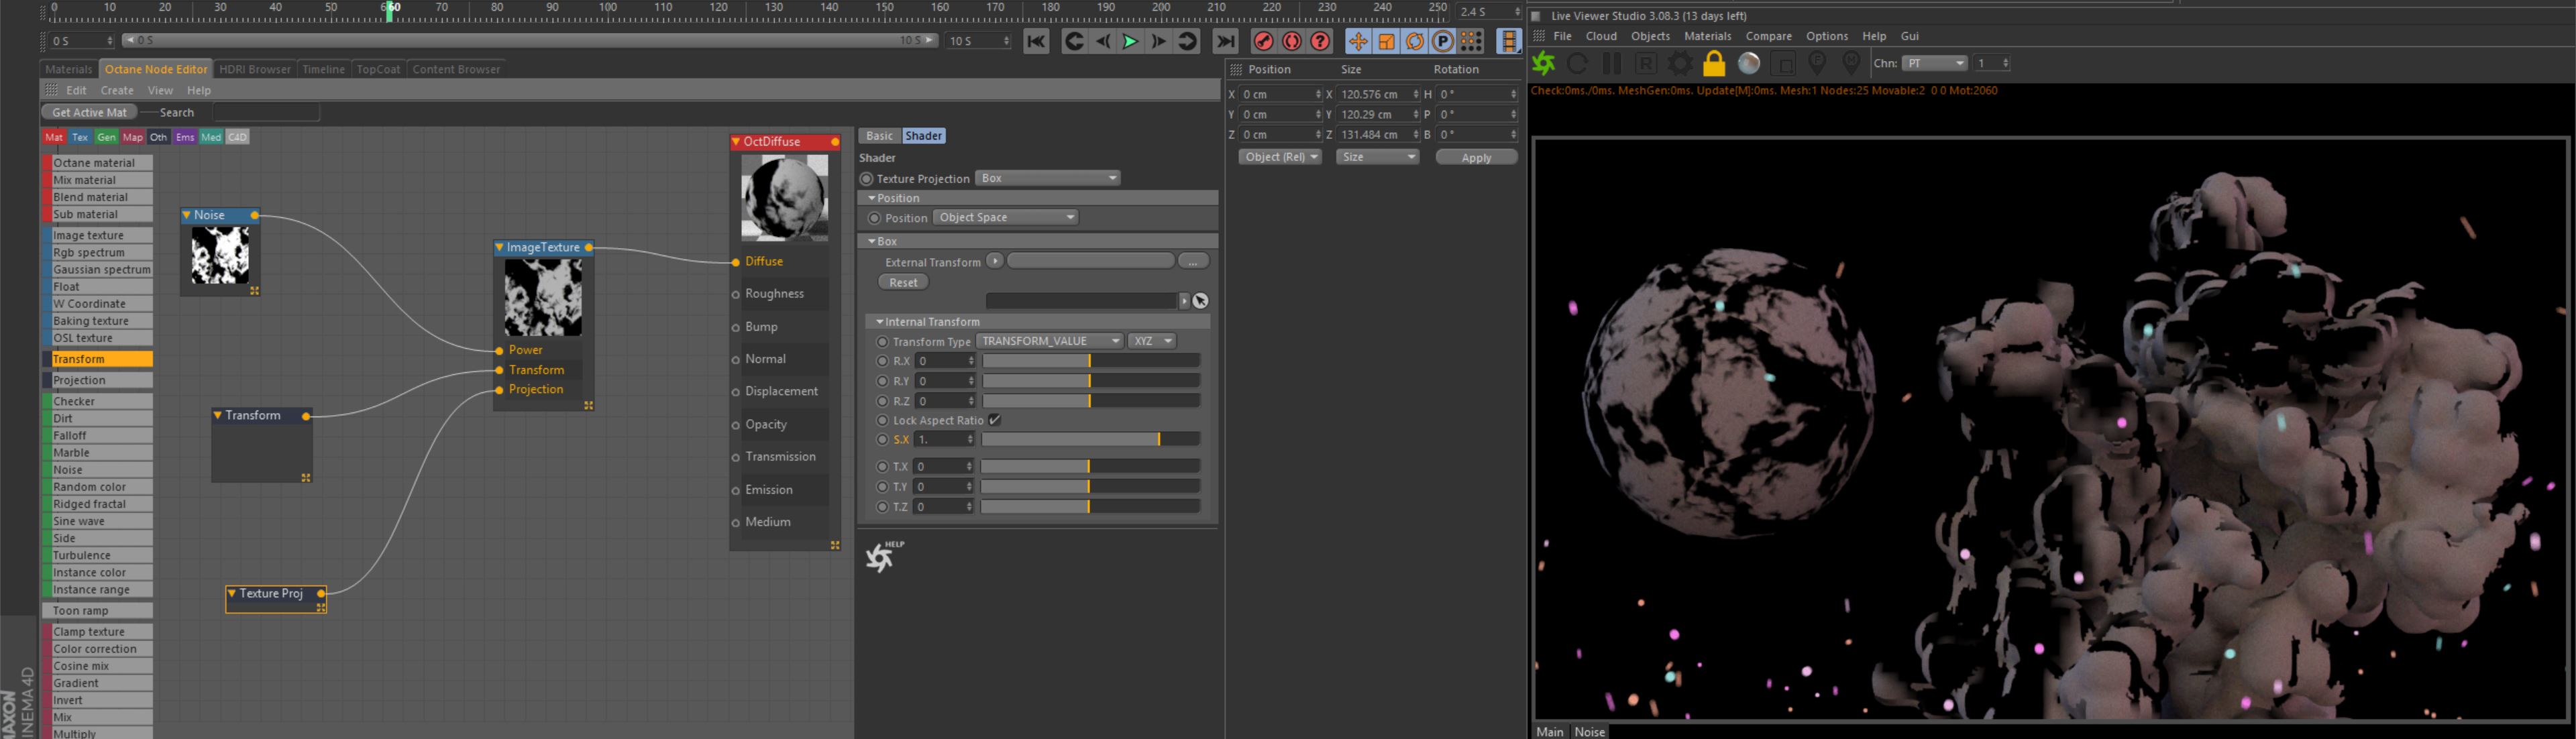Toggle the Lock Aspect Ratio checkbox
2576x739 pixels.
995,420
